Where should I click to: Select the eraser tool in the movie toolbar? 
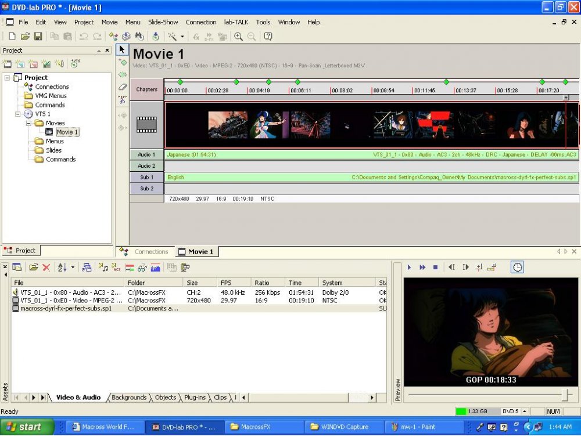click(x=122, y=87)
